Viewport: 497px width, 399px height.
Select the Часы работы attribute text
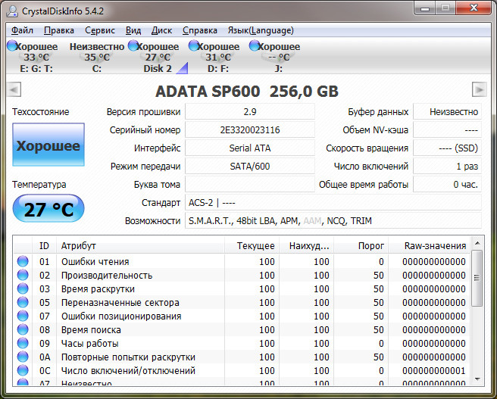[89, 344]
